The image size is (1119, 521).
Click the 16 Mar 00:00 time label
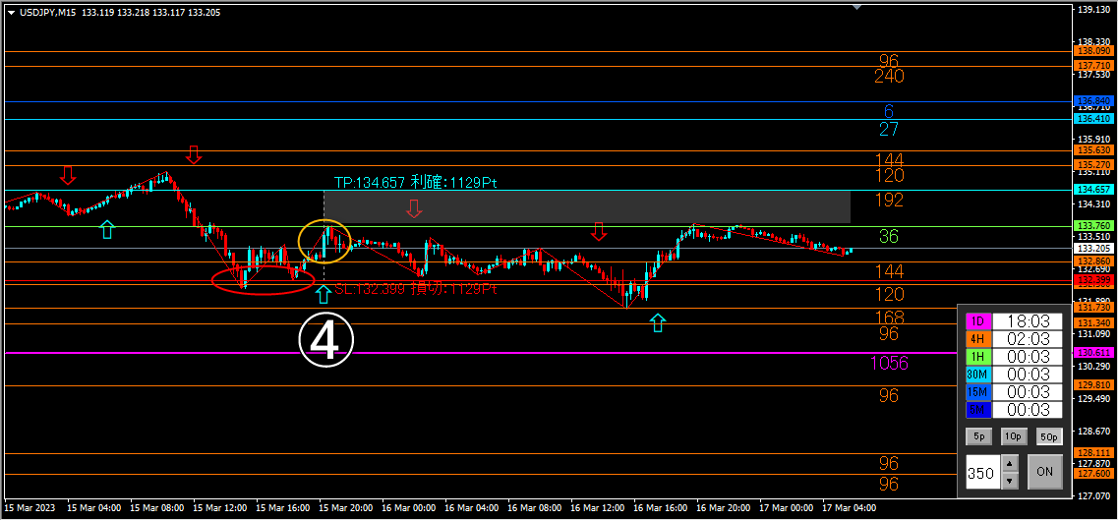click(409, 508)
